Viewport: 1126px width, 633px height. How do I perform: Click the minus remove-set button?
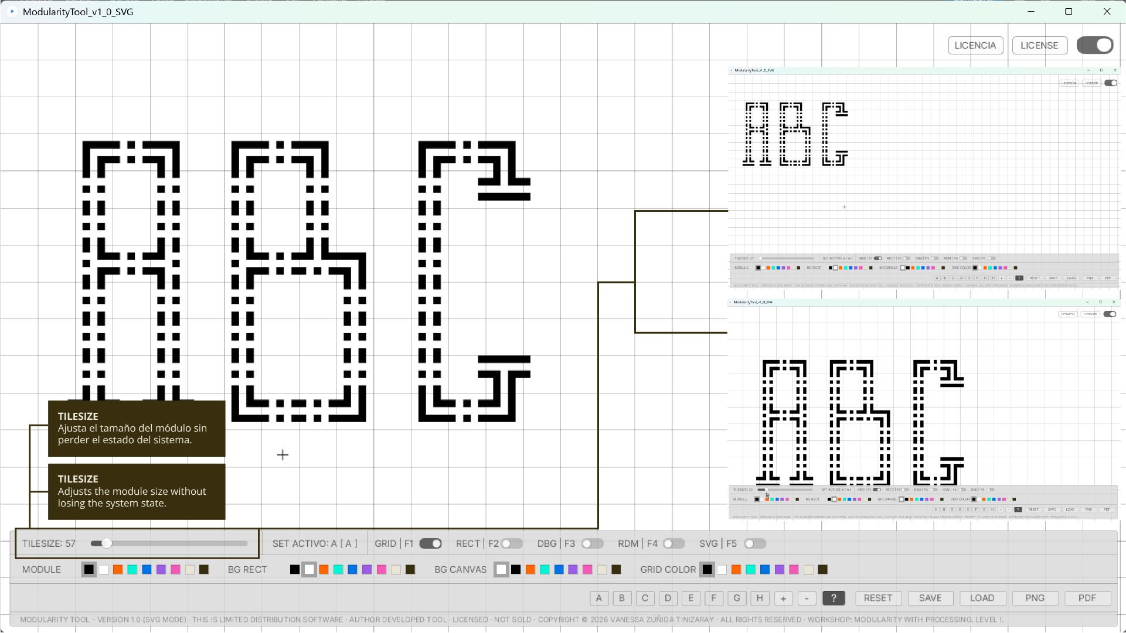[x=807, y=598]
